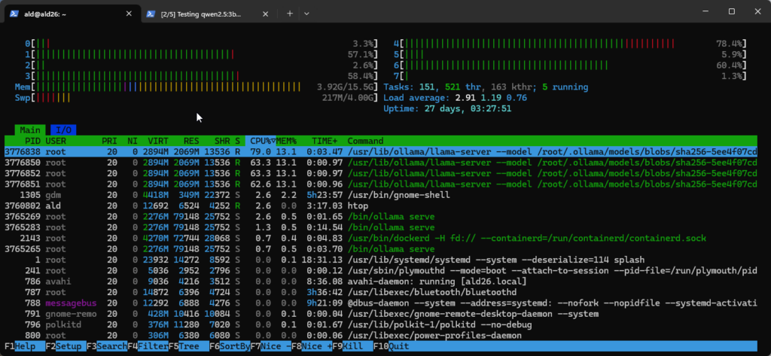Click the Tasks count line

pos(486,87)
